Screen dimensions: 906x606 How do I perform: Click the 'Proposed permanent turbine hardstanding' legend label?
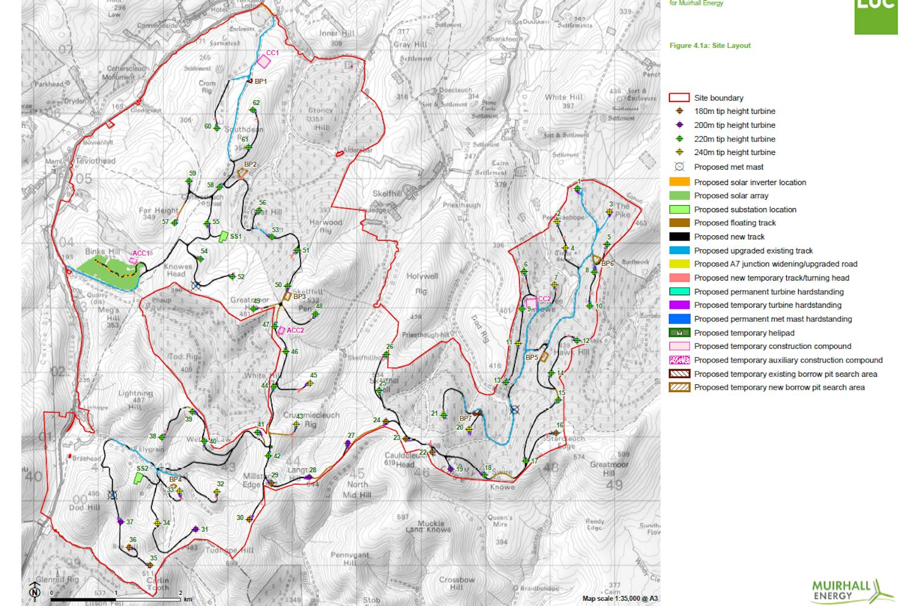(x=769, y=292)
